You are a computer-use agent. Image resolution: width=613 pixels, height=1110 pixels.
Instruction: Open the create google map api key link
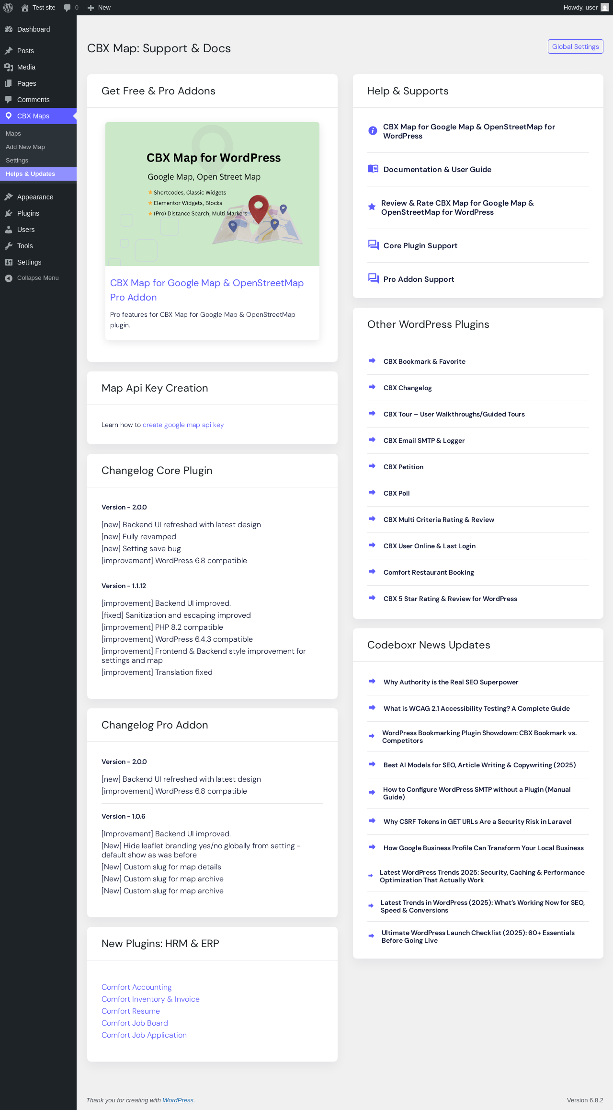pyautogui.click(x=183, y=425)
